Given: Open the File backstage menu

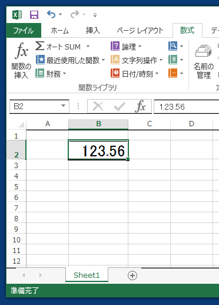Looking at the screenshot, I should click(24, 31).
